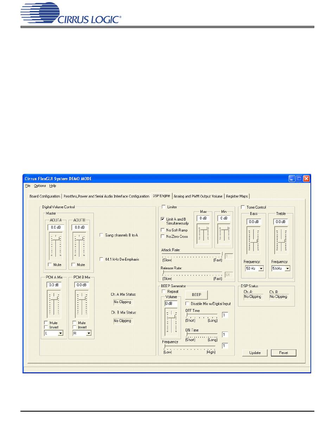The image size is (334, 439).
Task: Switch to the Board Configuration tab
Action: coord(45,196)
